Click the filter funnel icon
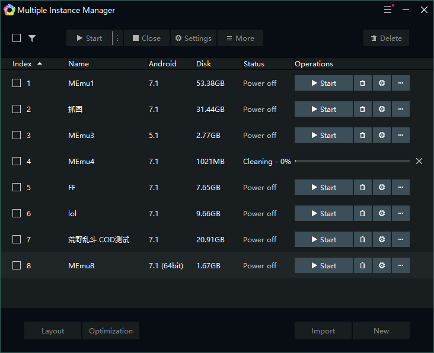The image size is (434, 353). [32, 38]
